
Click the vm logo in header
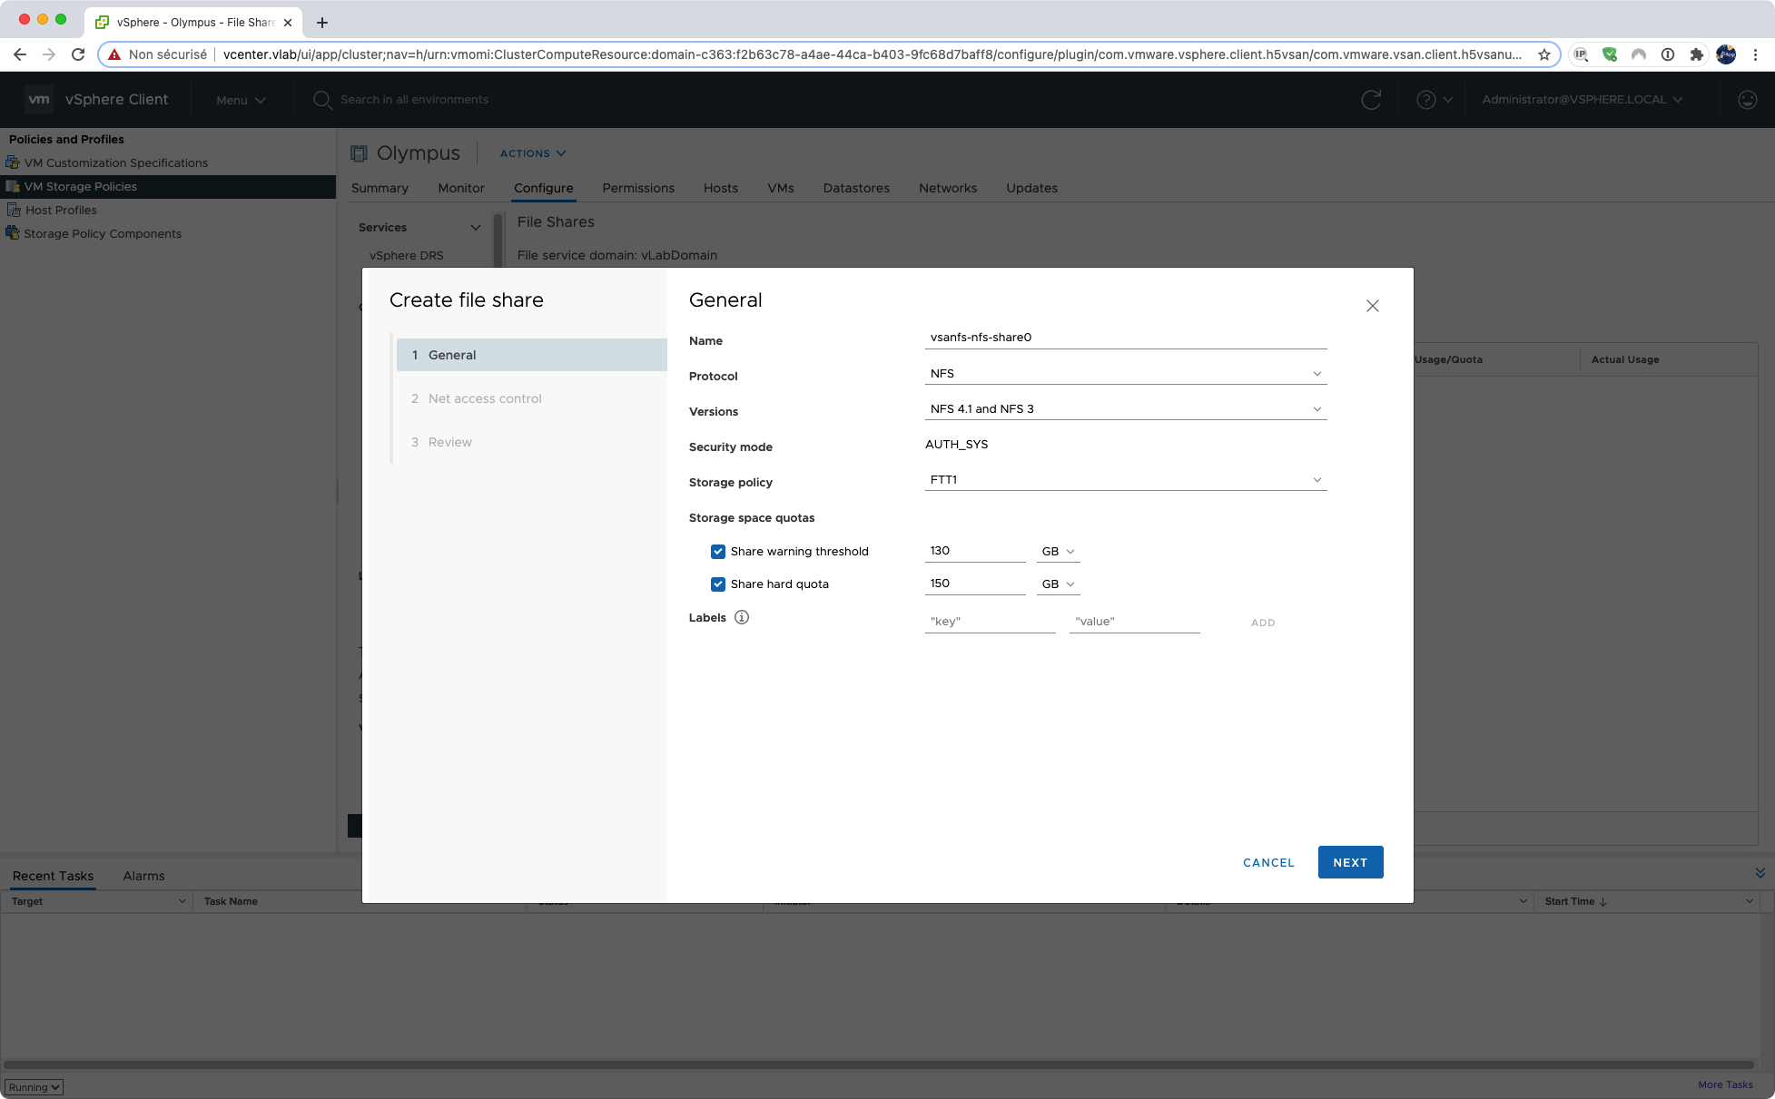39,99
